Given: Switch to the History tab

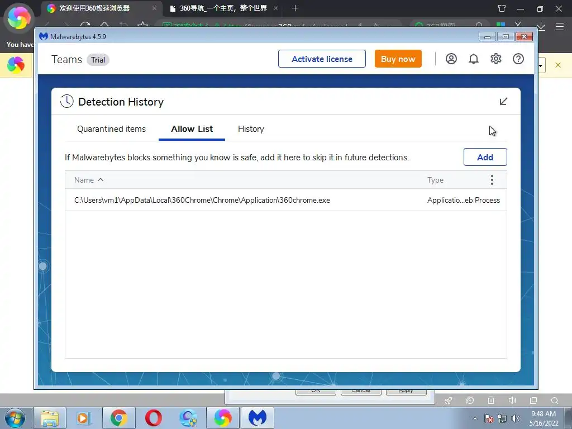Looking at the screenshot, I should [x=251, y=129].
